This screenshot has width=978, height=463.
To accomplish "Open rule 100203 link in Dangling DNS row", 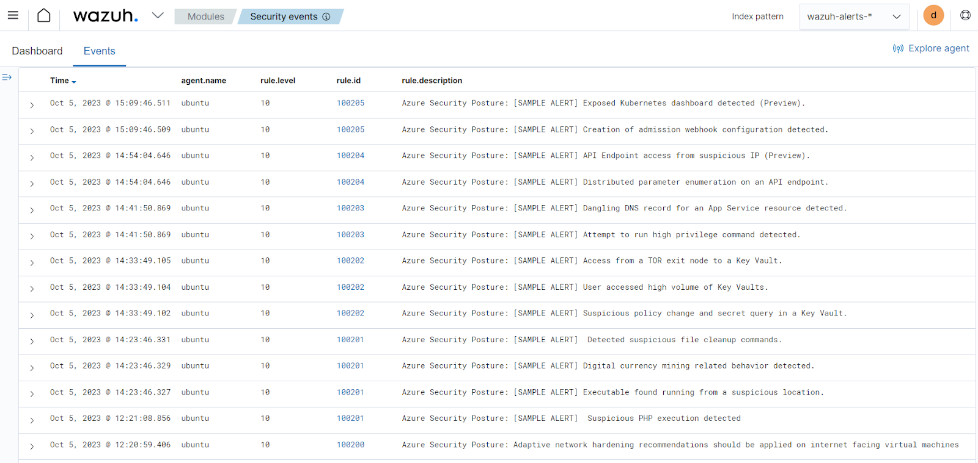I will [350, 208].
